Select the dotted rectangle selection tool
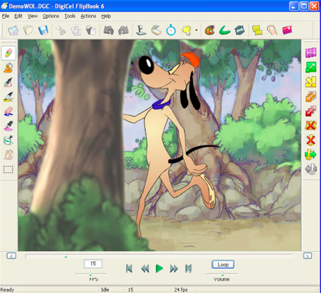Image resolution: width=321 pixels, height=293 pixels. point(8,169)
